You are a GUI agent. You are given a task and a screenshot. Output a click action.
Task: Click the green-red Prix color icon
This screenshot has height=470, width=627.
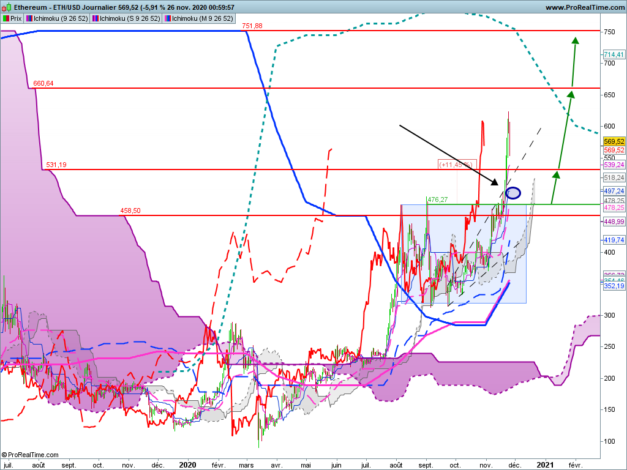(6, 18)
